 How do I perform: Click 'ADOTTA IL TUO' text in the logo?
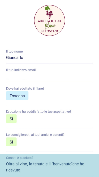(50, 21)
